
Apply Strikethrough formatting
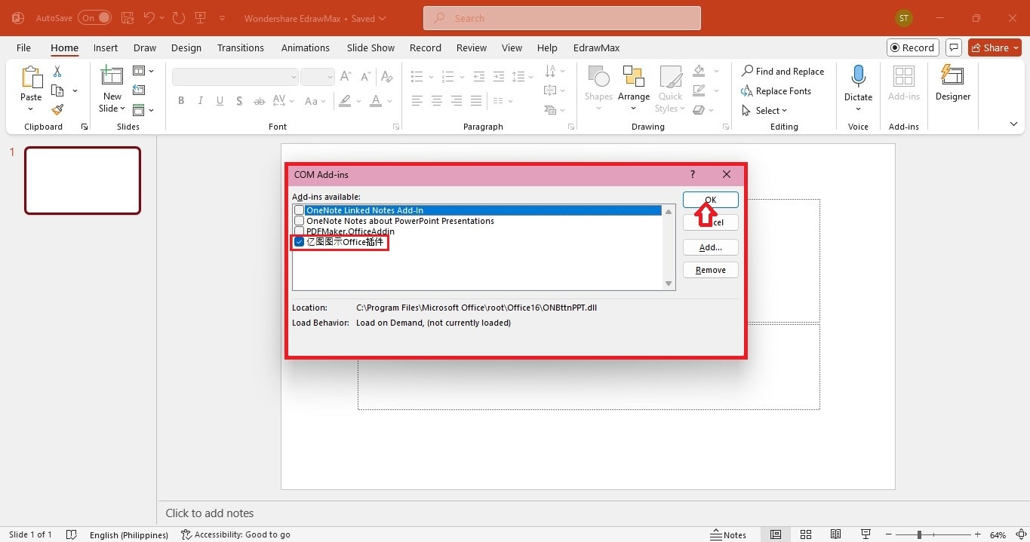259,101
